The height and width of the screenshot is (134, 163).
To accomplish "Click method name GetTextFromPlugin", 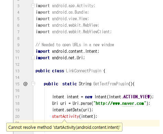I will [x=111, y=84].
